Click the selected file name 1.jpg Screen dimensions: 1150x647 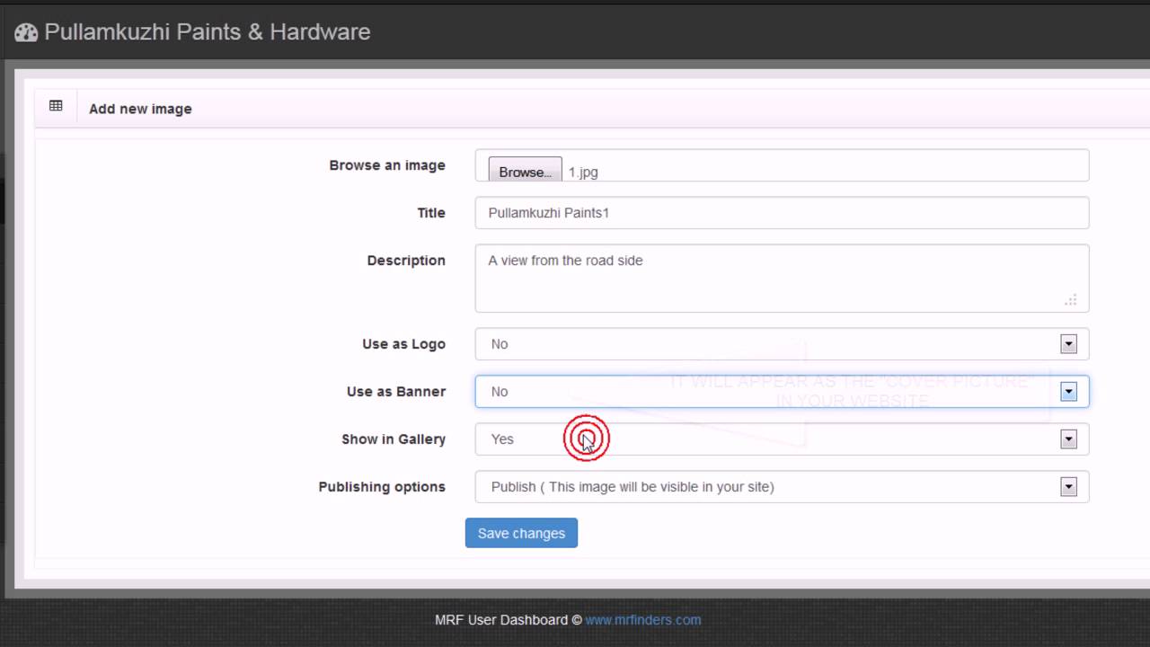point(583,172)
